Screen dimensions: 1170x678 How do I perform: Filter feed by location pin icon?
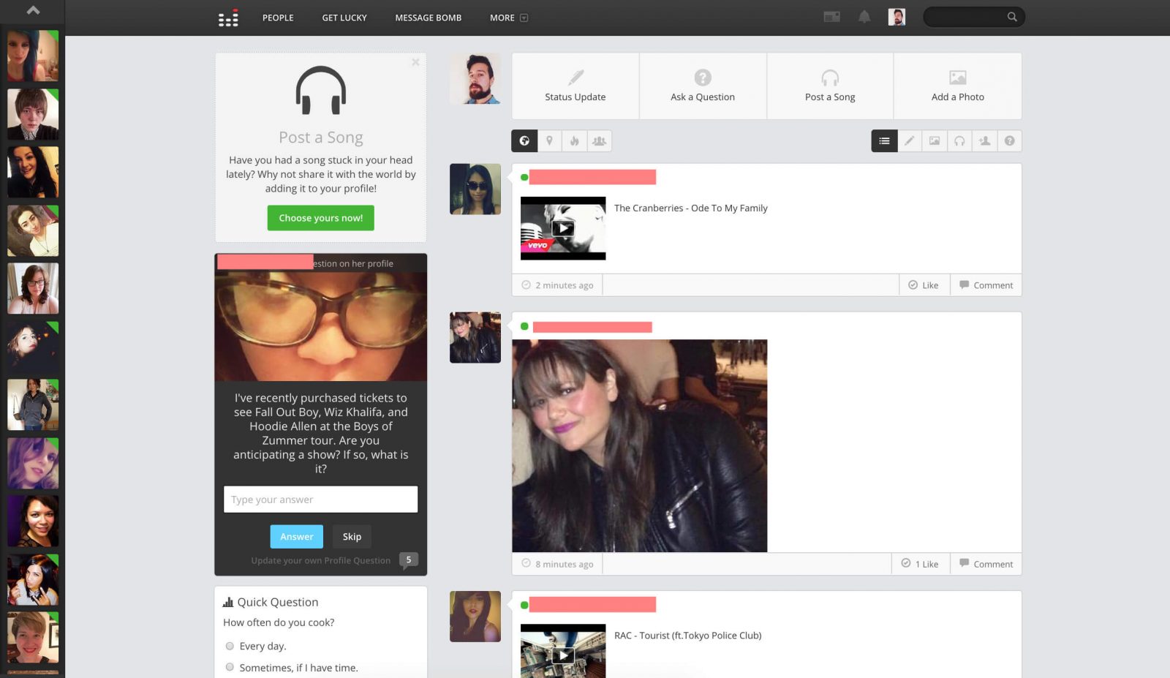[x=549, y=140]
